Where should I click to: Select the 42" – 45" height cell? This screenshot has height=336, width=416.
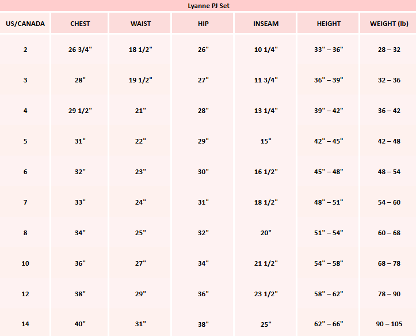pyautogui.click(x=329, y=141)
